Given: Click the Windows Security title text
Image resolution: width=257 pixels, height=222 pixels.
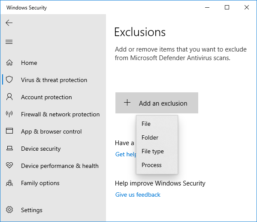Looking at the screenshot, I should pos(27,8).
